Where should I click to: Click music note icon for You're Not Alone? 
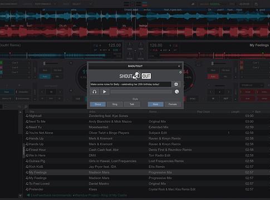coord(27,133)
